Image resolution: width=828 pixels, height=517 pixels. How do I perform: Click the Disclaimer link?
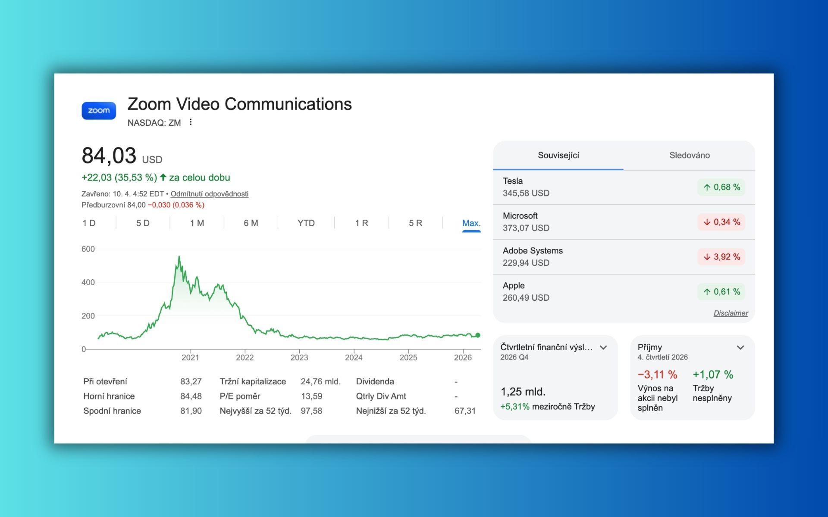(731, 313)
